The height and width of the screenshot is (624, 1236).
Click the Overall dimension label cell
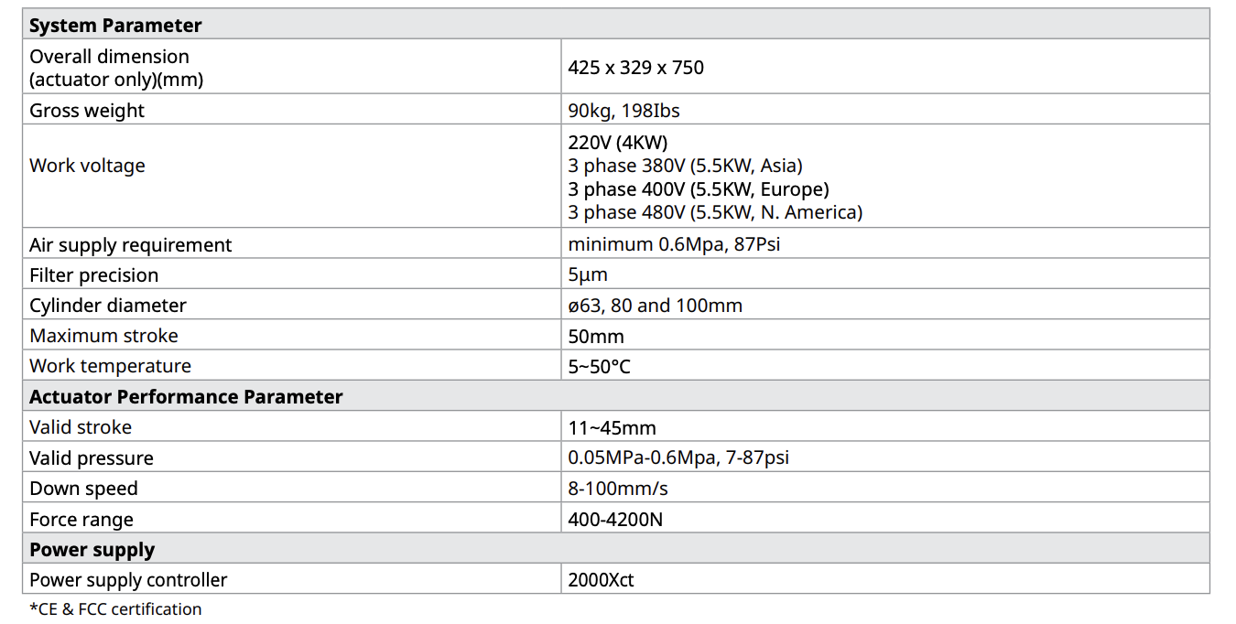point(116,68)
